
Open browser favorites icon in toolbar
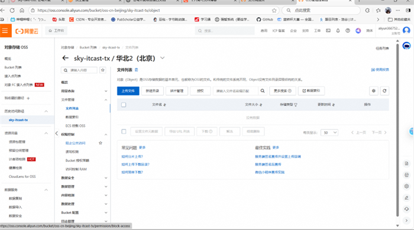[379, 11]
